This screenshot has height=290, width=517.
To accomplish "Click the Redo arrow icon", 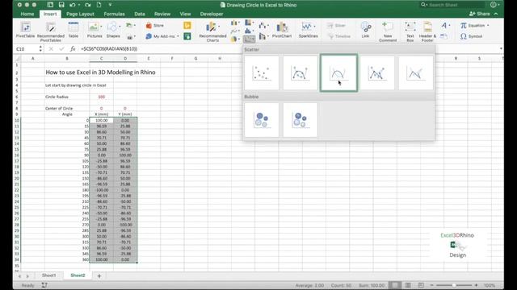I will (x=87, y=5).
